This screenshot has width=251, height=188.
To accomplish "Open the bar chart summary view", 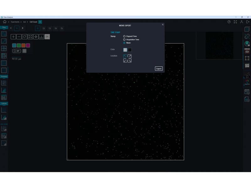I will tap(4, 90).
